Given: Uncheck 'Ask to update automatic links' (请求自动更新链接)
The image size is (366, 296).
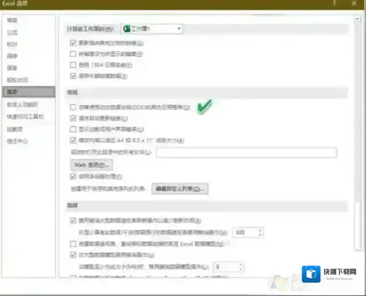Looking at the screenshot, I should (73, 118).
